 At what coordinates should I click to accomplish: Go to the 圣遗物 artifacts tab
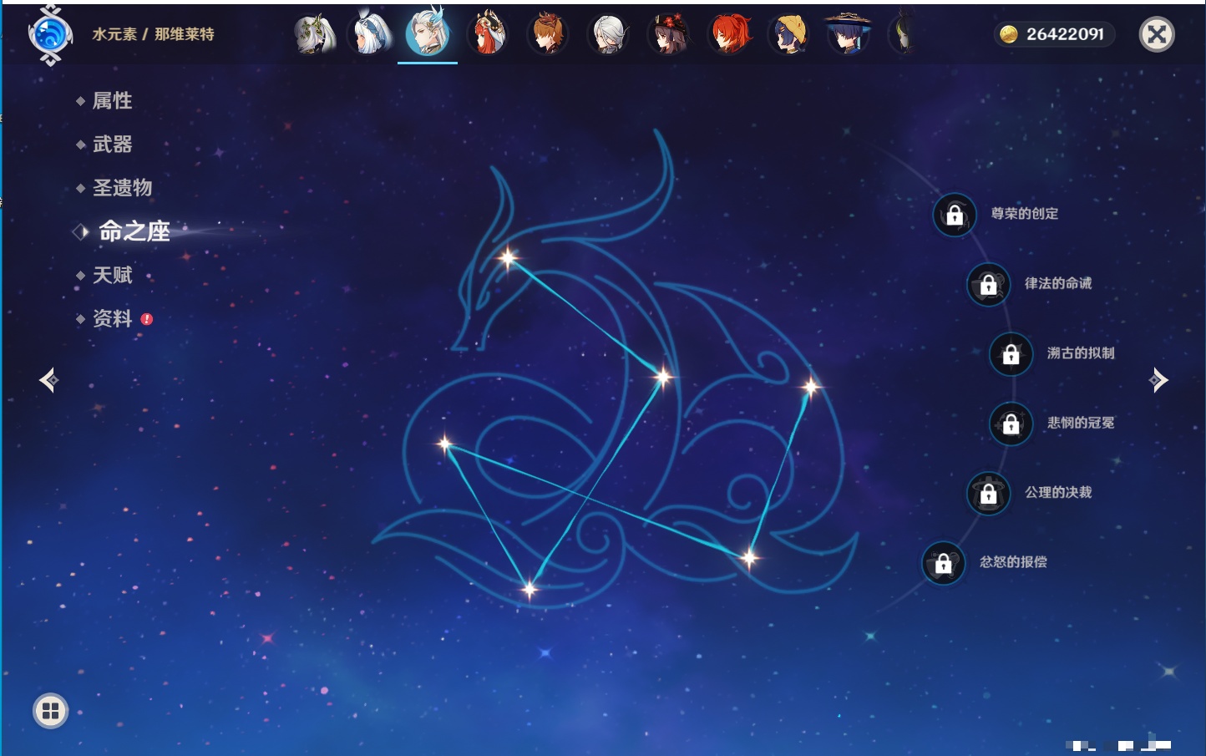point(122,188)
